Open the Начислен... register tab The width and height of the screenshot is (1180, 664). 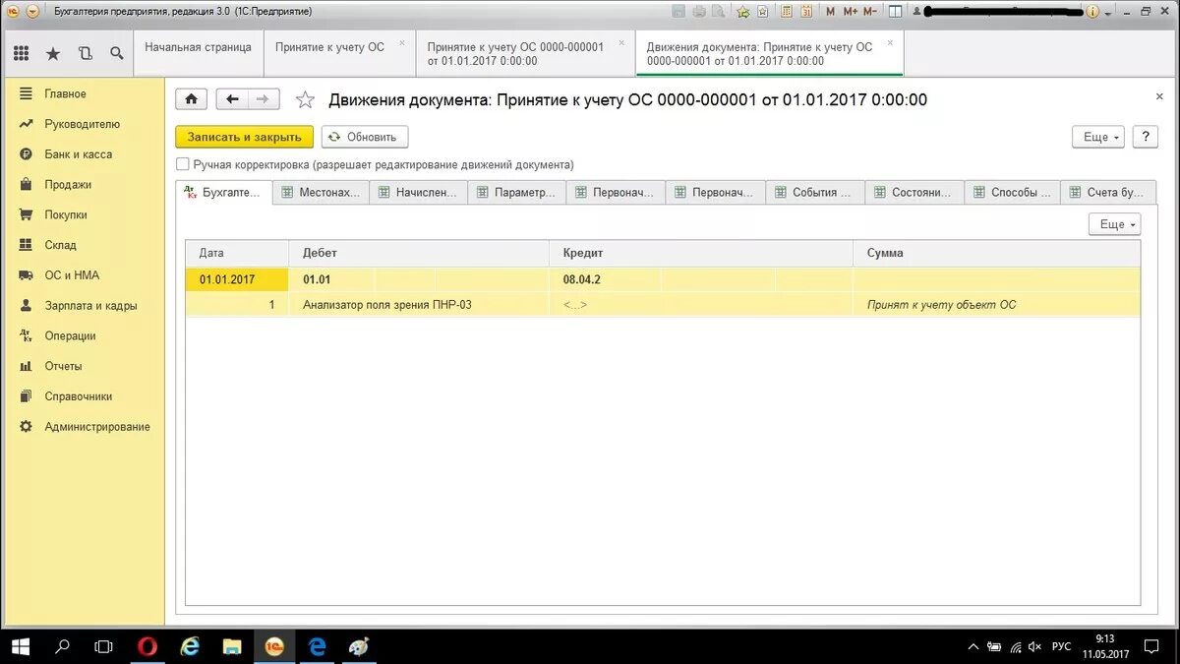(418, 193)
